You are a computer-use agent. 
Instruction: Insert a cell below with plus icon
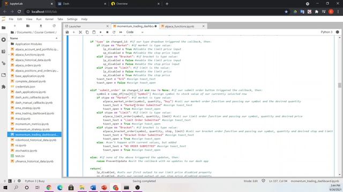(x=74, y=32)
